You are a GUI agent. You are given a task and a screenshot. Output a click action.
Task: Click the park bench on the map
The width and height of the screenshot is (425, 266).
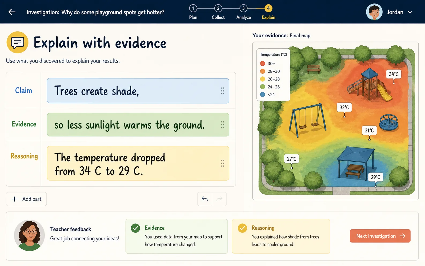pyautogui.click(x=314, y=69)
